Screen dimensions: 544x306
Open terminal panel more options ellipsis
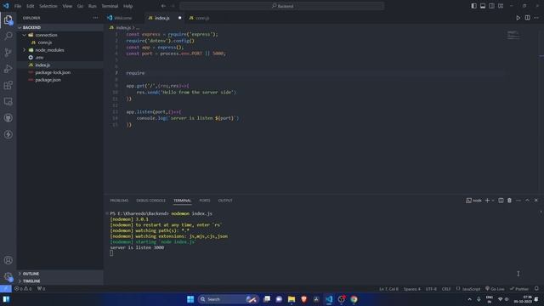(518, 201)
